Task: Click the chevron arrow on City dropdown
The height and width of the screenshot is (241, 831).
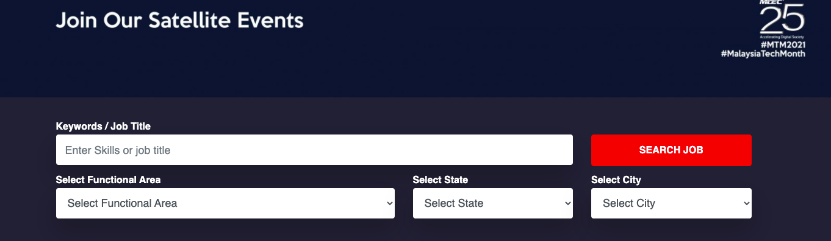Action: [747, 204]
